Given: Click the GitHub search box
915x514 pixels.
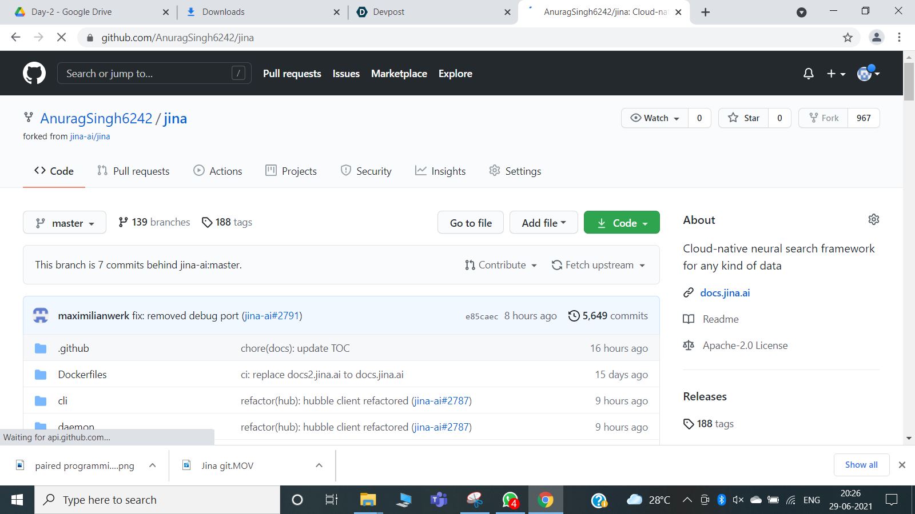Looking at the screenshot, I should tap(154, 74).
